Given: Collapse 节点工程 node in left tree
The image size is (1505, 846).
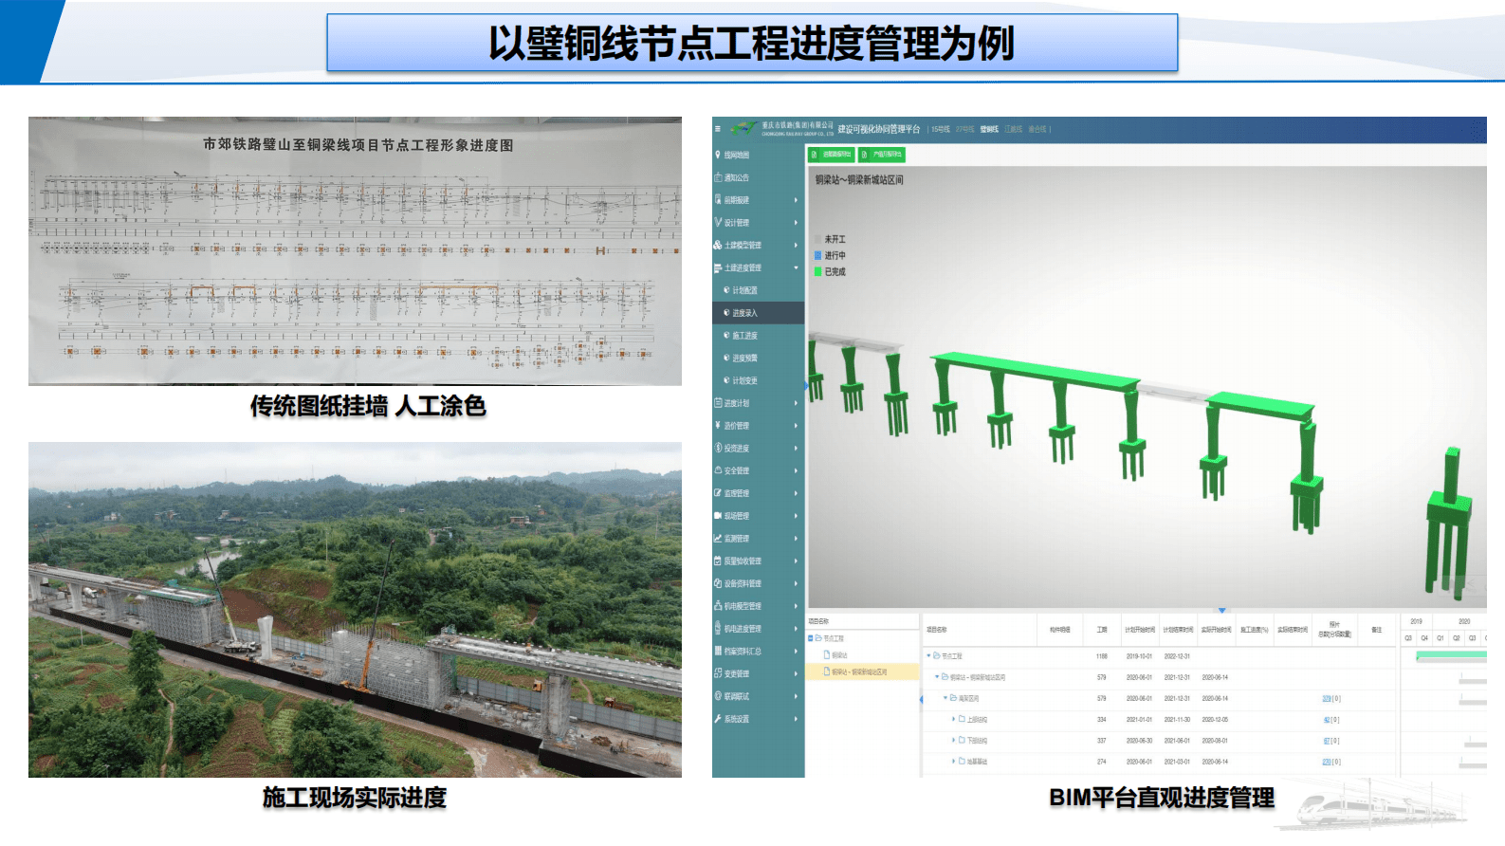Looking at the screenshot, I should [811, 638].
